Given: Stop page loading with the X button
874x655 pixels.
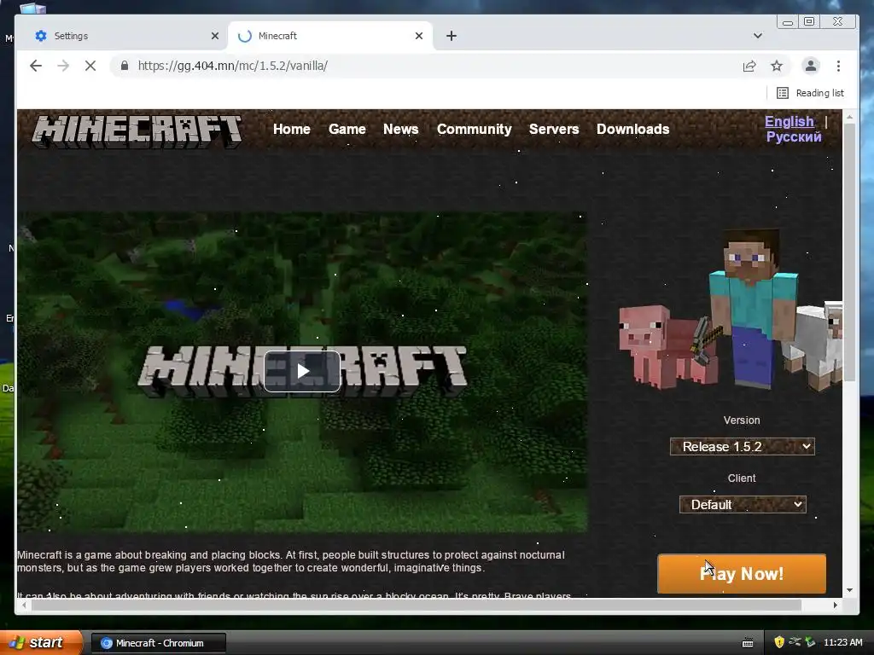Looking at the screenshot, I should click(x=90, y=66).
